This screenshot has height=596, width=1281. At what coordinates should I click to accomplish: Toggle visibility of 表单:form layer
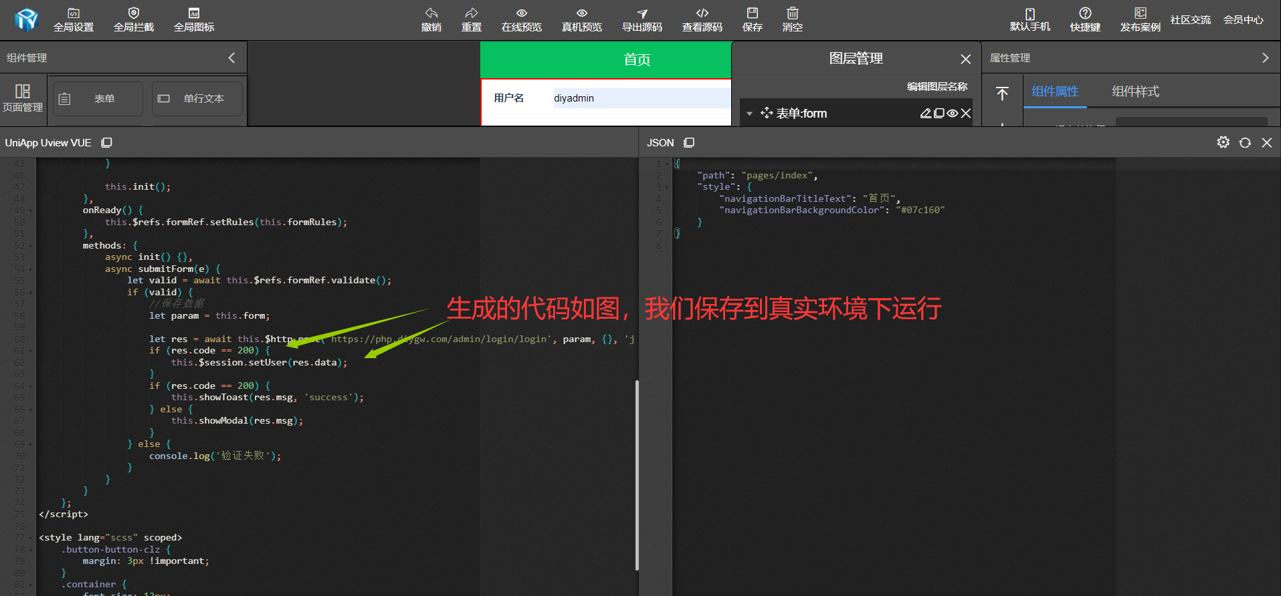point(953,114)
